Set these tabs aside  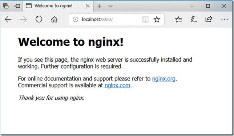pos(17,6)
